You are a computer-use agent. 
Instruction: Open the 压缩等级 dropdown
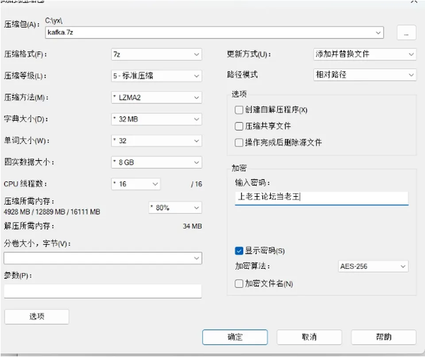click(x=156, y=76)
